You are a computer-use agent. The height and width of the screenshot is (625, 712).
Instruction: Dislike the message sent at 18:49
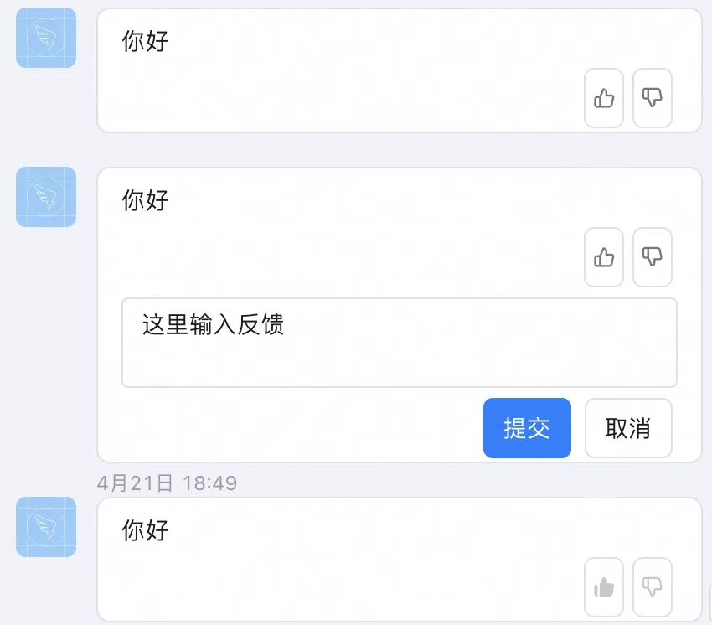652,587
